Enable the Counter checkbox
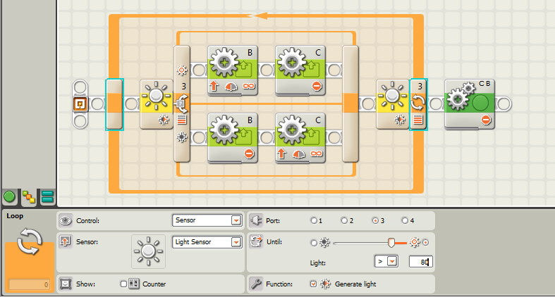 pyautogui.click(x=124, y=284)
